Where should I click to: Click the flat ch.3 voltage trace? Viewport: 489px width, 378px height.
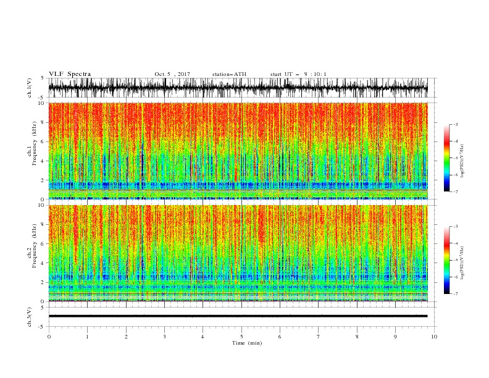pos(238,316)
